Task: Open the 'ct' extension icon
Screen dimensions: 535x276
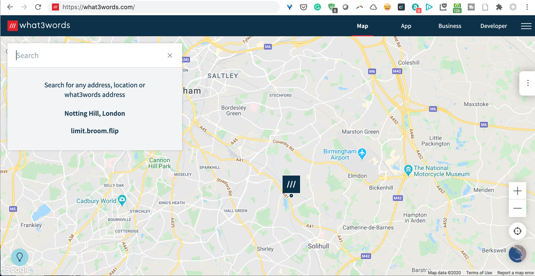Action: point(401,7)
